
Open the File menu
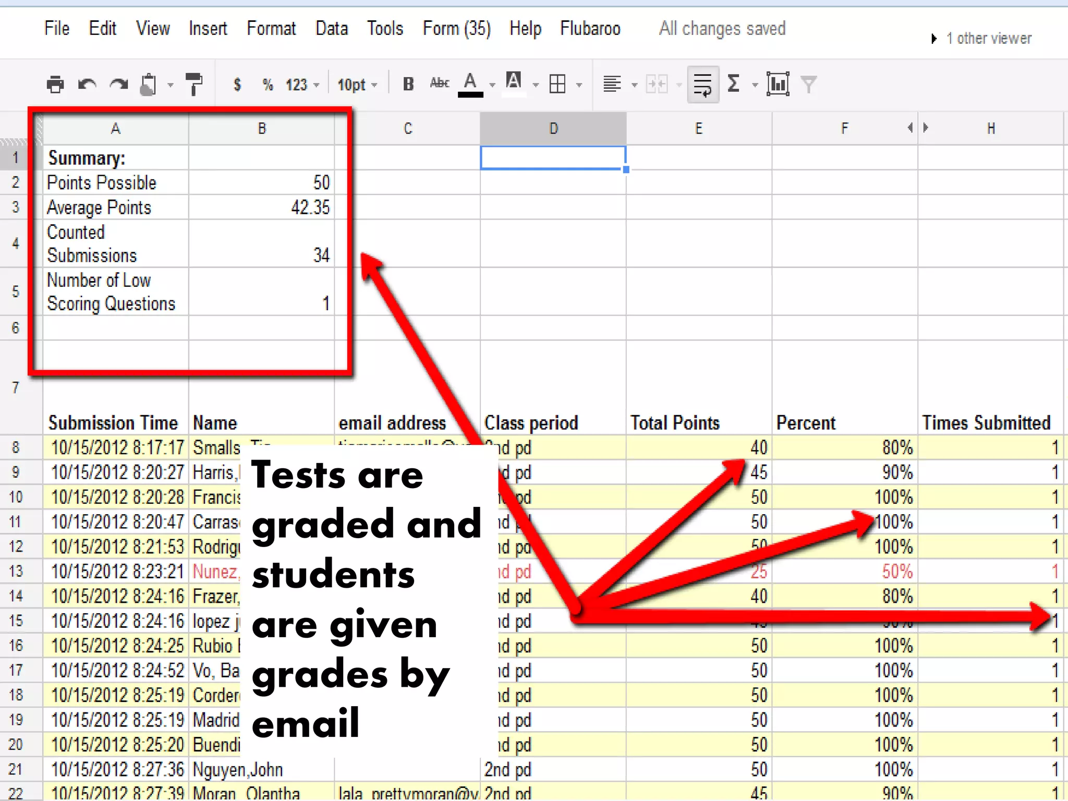click(57, 28)
